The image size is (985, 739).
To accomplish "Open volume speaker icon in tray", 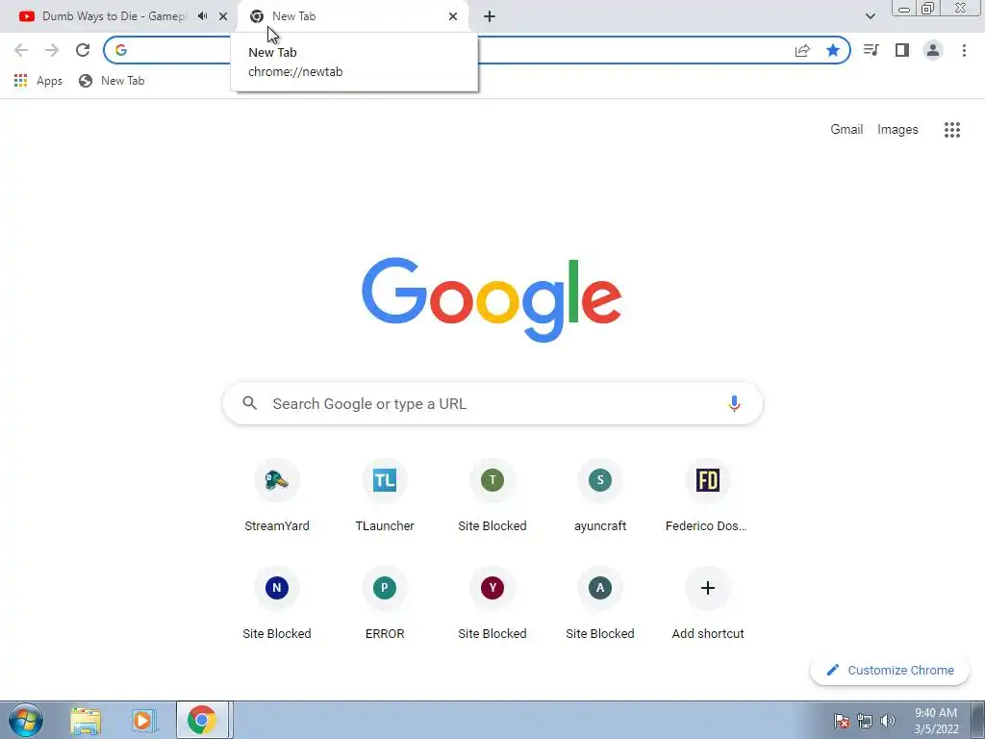I will (888, 721).
